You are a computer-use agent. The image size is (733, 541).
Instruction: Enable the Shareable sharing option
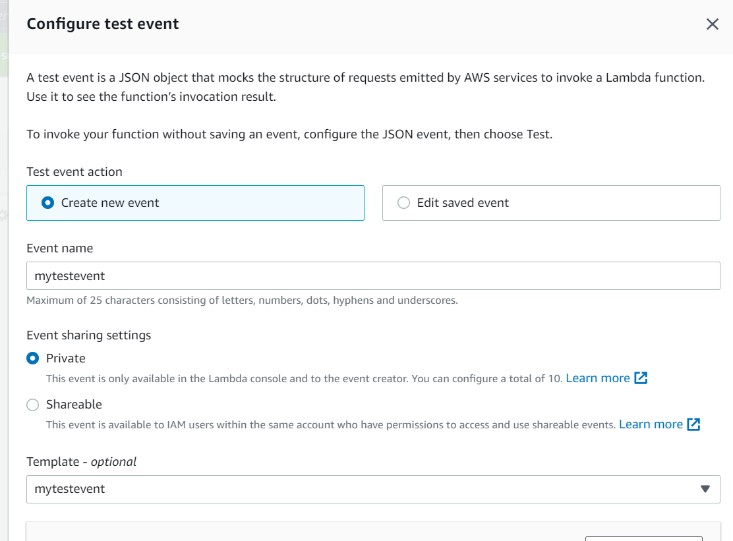tap(32, 405)
